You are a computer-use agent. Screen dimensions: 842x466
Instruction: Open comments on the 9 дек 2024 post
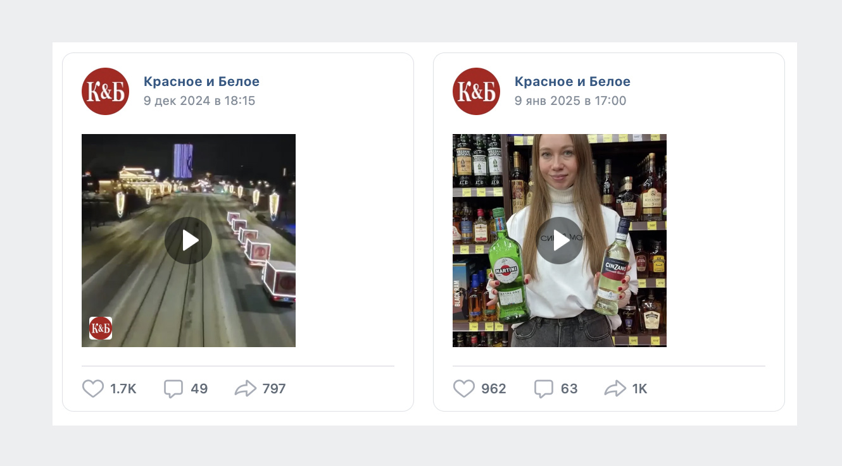(173, 388)
